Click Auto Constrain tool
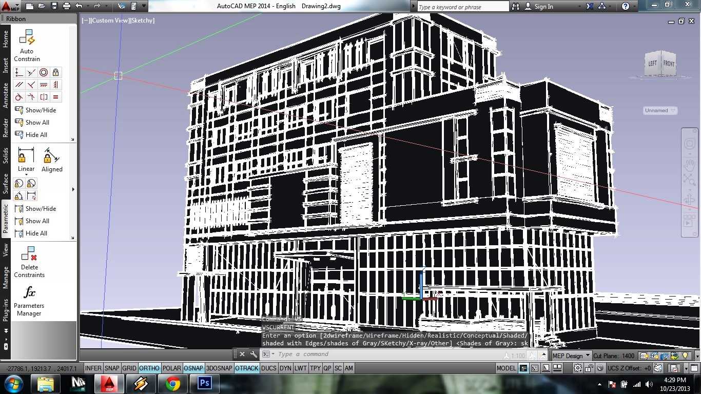 click(x=27, y=45)
